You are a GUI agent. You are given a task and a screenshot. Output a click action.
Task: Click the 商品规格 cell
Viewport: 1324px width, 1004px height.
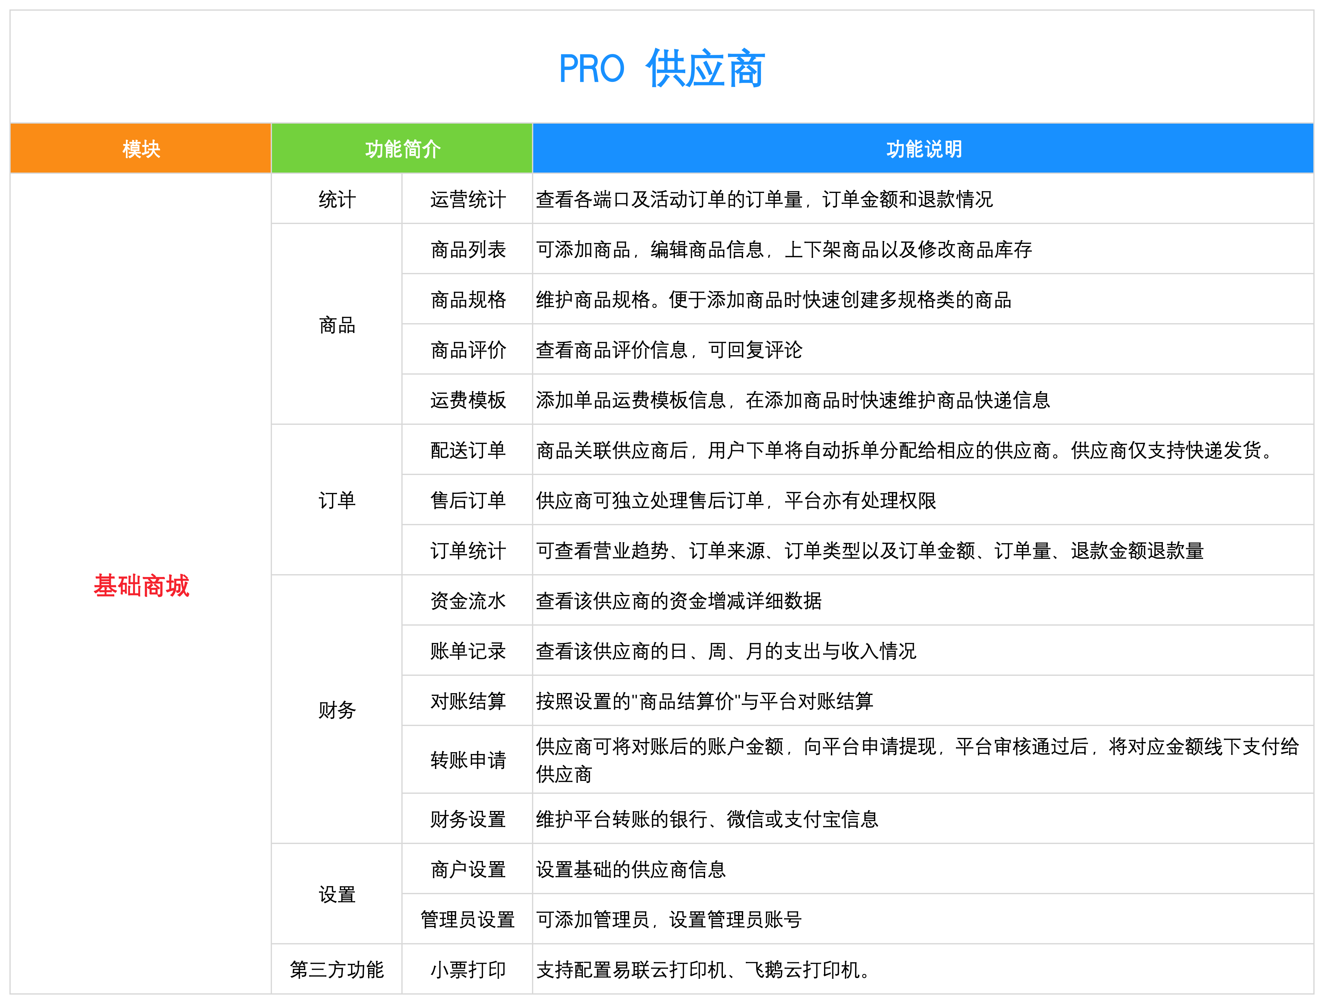point(468,300)
